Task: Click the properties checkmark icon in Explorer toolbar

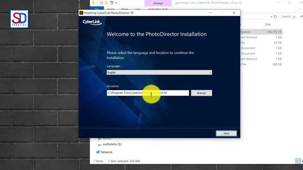Action: point(101,3)
